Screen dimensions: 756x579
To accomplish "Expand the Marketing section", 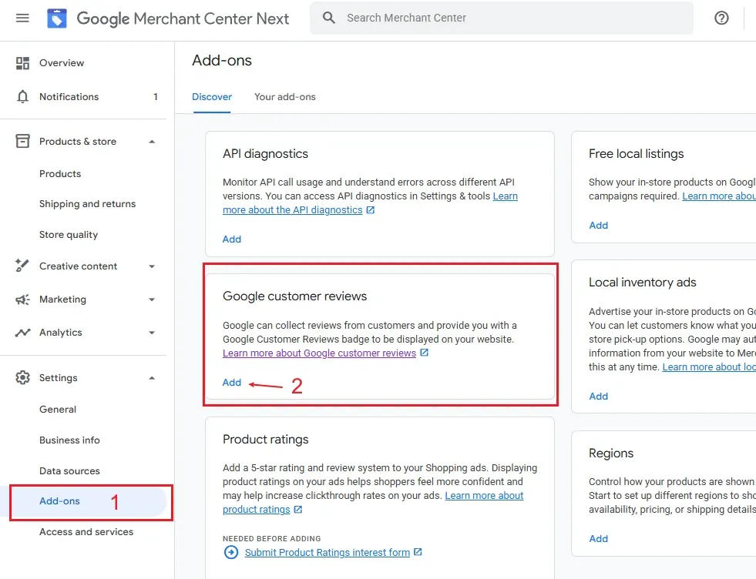I will (152, 300).
